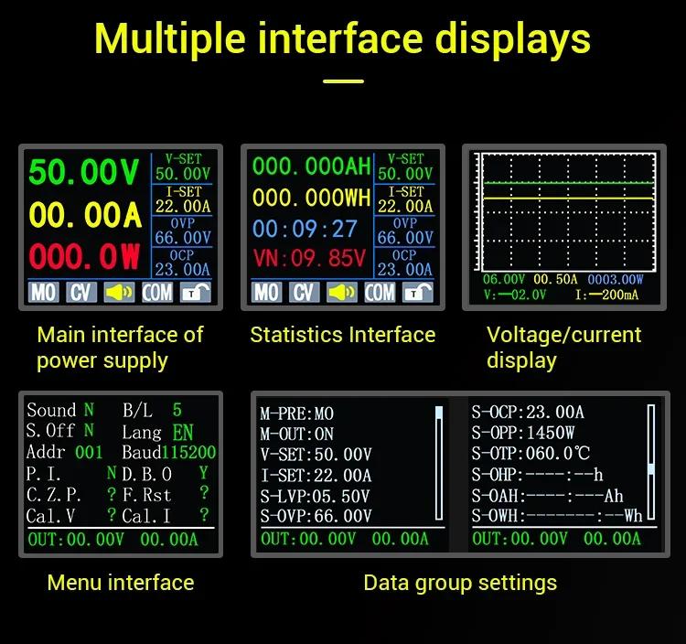Click the yellow speaker icon on the main interface
The height and width of the screenshot is (644, 686).
click(119, 292)
